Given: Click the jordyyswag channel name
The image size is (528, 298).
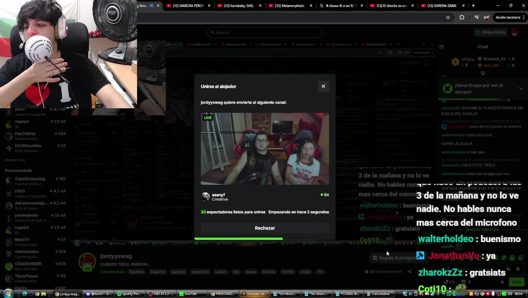Looking at the screenshot, I should [x=116, y=257].
